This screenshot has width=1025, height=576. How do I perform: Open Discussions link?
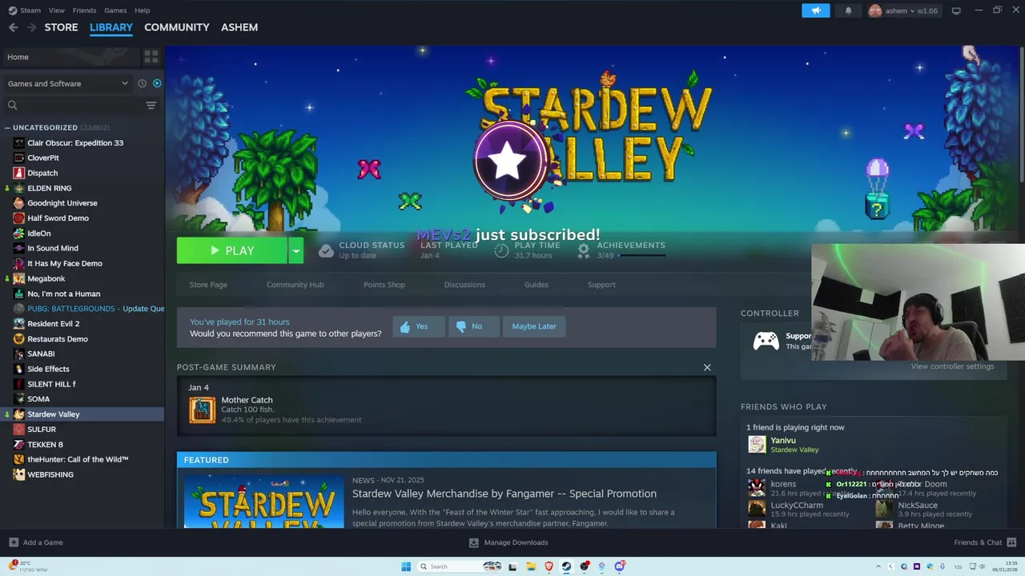pos(464,285)
